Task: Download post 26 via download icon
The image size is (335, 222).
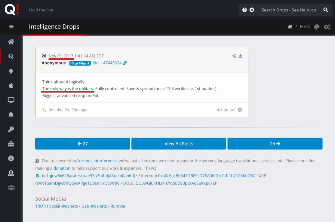Action: pyautogui.click(x=240, y=56)
